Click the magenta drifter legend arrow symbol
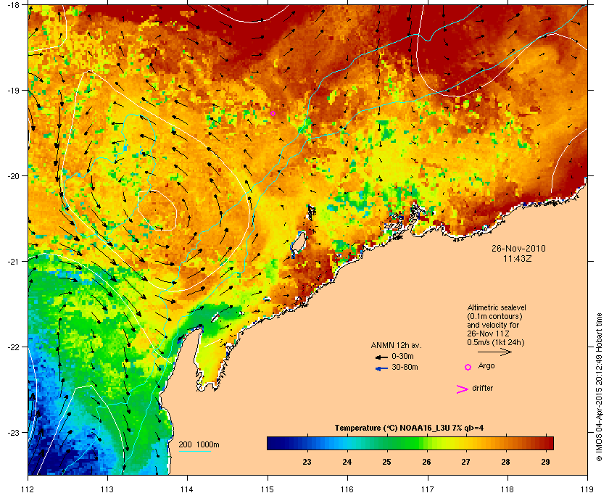This screenshot has width=609, height=493. 463,389
